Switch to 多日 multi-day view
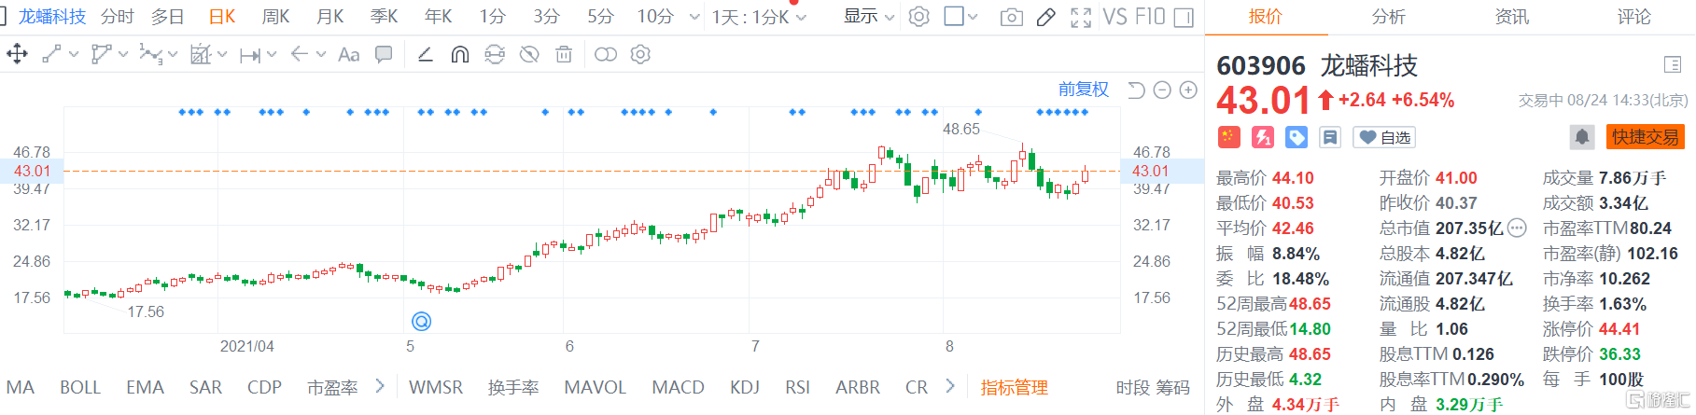 pyautogui.click(x=168, y=17)
